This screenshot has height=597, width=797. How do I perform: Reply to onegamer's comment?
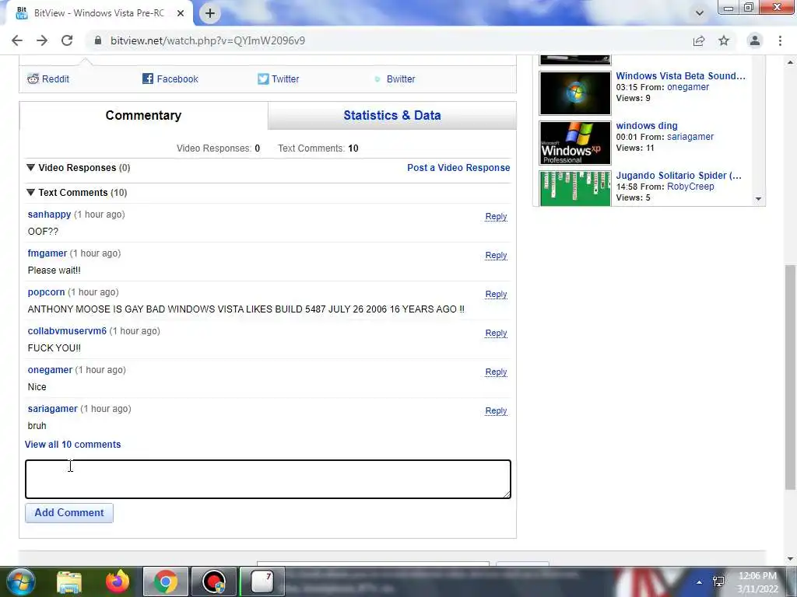[x=496, y=372]
